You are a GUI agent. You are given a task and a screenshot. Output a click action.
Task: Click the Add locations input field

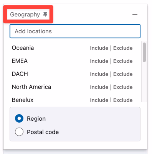point(75,31)
